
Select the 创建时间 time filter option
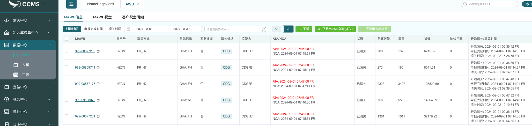coord(72,29)
